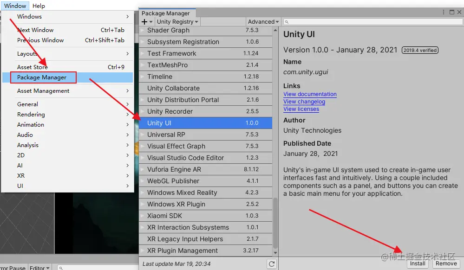The image size is (464, 270).
Task: Expand the Universal RP versions arrow
Action: click(x=143, y=135)
